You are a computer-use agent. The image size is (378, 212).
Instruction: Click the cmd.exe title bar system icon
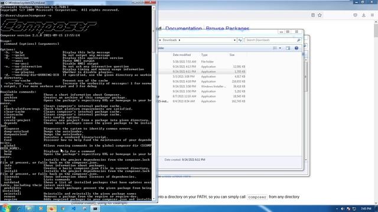click(x=2, y=3)
